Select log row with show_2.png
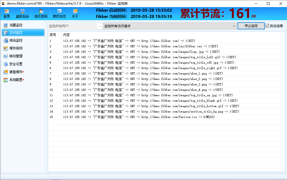 pos(165,79)
